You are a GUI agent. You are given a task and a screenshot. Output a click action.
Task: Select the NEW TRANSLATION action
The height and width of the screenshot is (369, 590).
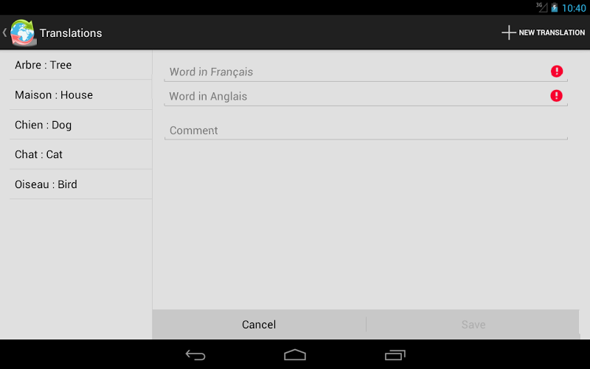pos(544,32)
